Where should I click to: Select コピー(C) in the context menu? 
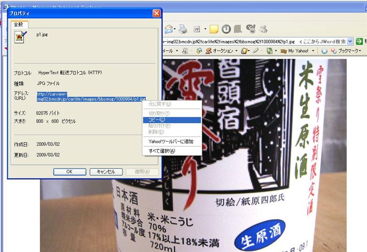pyautogui.click(x=172, y=120)
